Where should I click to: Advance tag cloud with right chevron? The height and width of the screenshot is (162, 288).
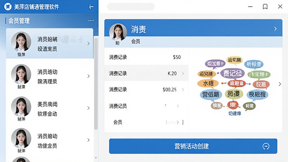[x=280, y=84]
